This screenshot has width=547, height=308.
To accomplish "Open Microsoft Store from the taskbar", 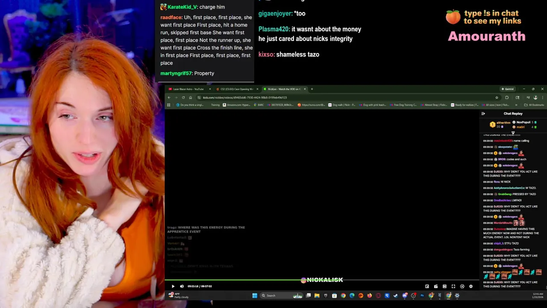I will pos(334,296).
